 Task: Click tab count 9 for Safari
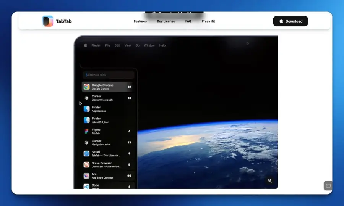pyautogui.click(x=129, y=153)
